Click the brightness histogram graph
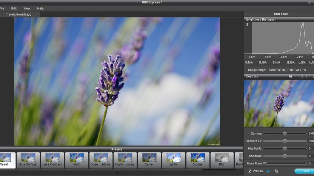 coord(283,38)
